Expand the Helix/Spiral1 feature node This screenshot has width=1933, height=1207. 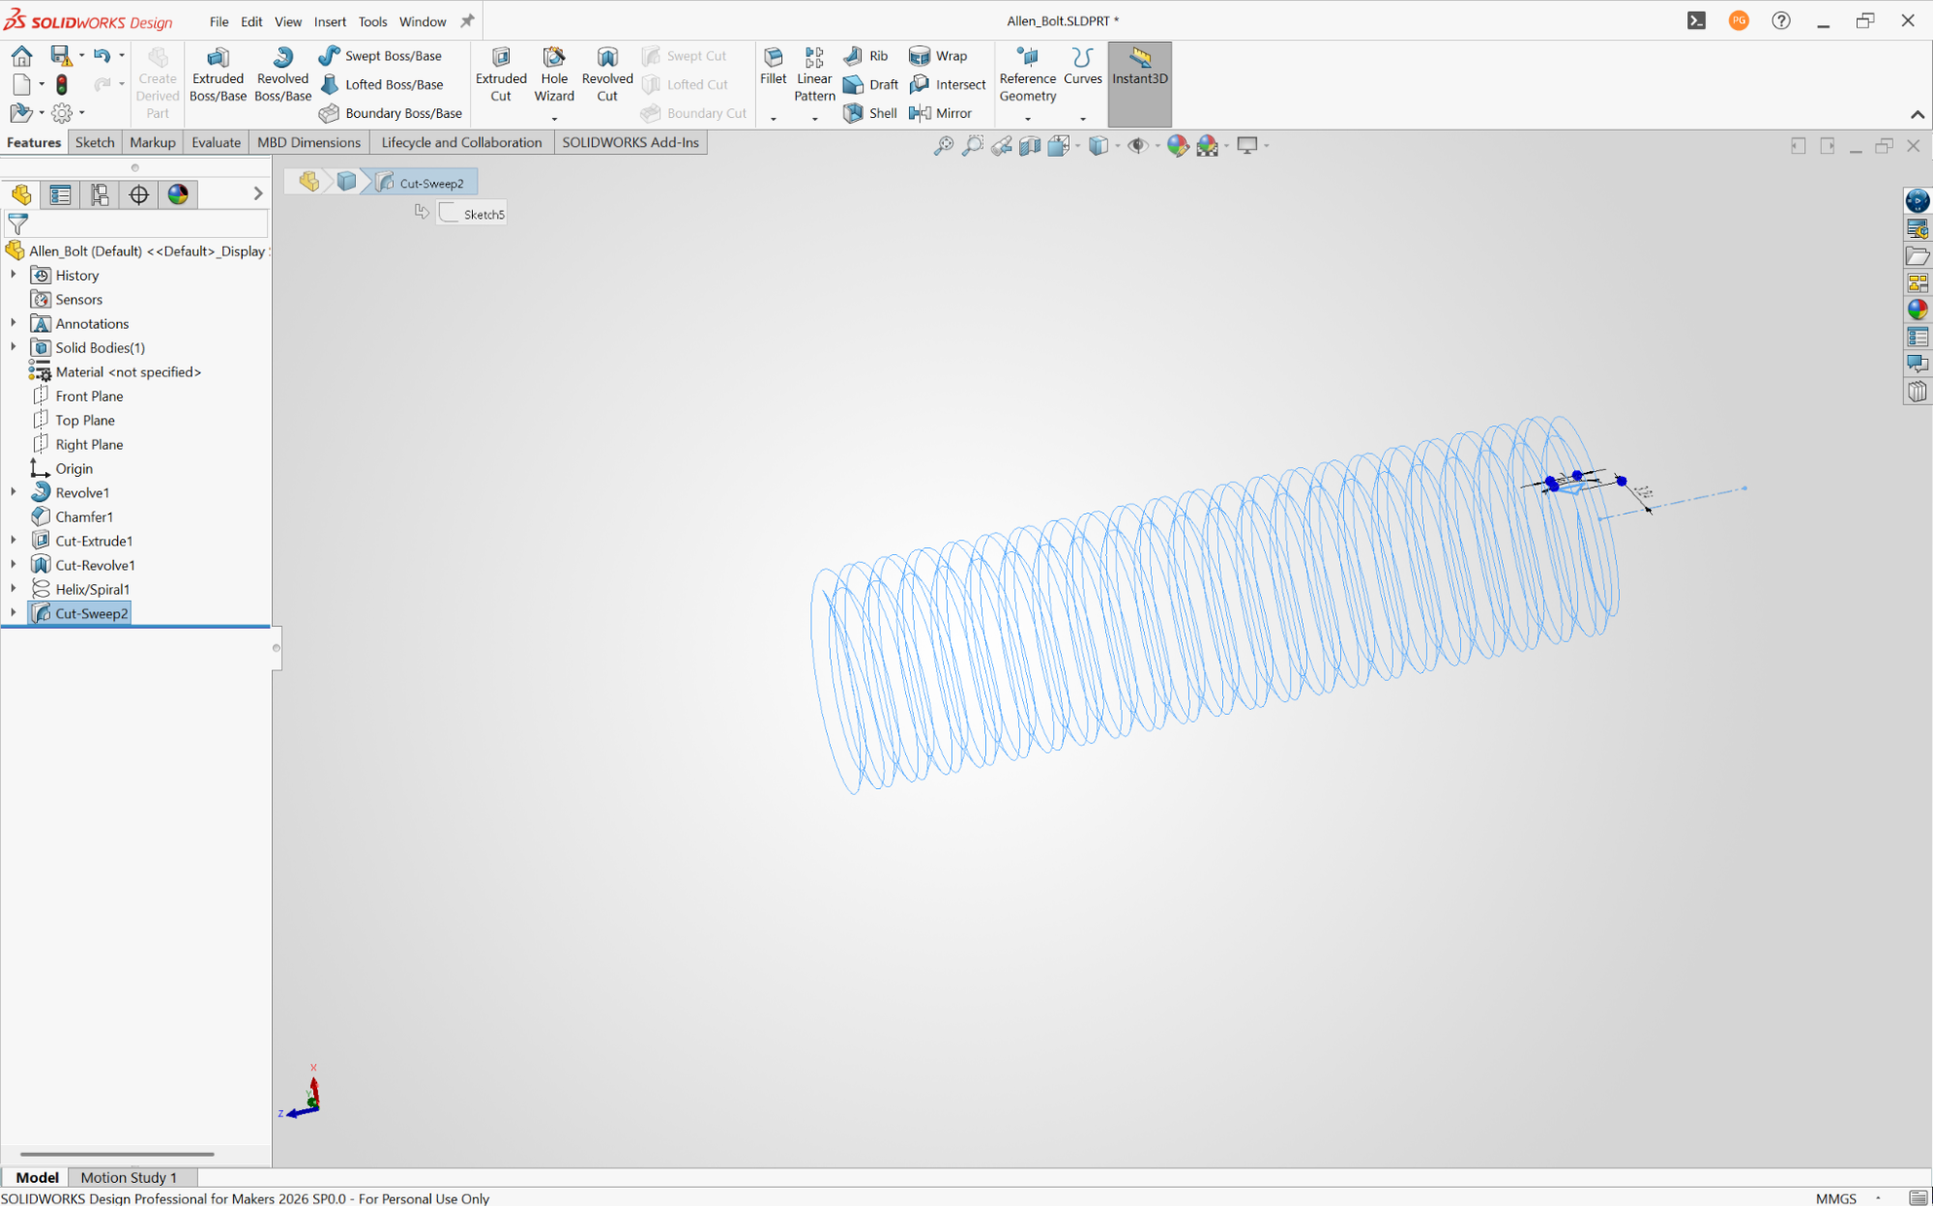pos(14,589)
